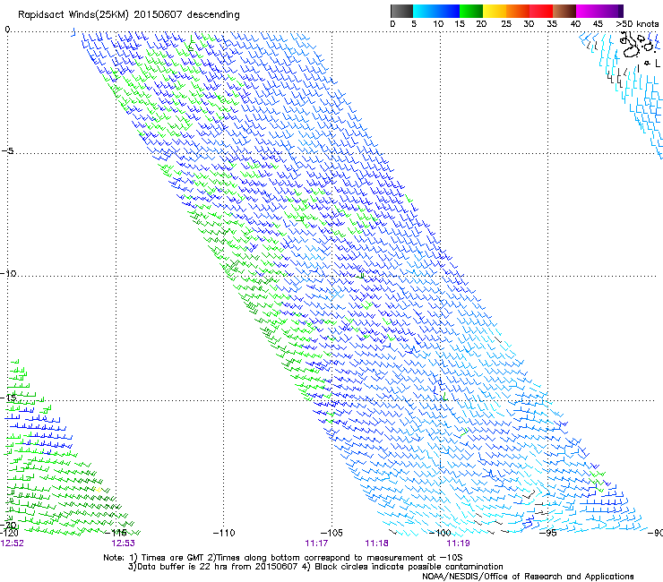Click the -95 longitude axis label
The width and height of the screenshot is (663, 582).
(x=547, y=533)
